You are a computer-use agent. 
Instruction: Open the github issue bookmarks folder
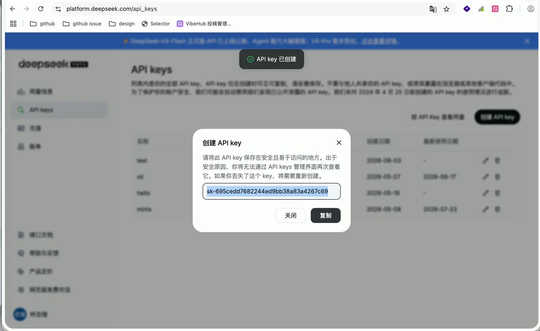coord(82,24)
